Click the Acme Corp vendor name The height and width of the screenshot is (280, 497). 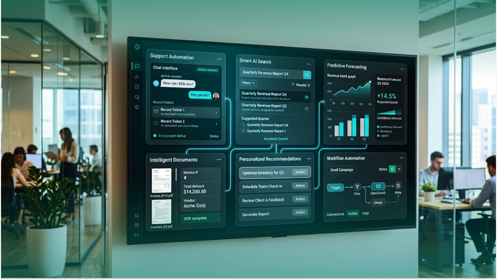click(x=194, y=206)
